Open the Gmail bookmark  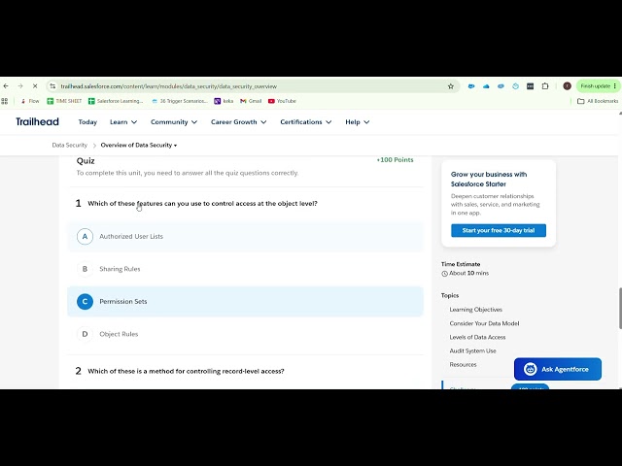[x=251, y=101]
